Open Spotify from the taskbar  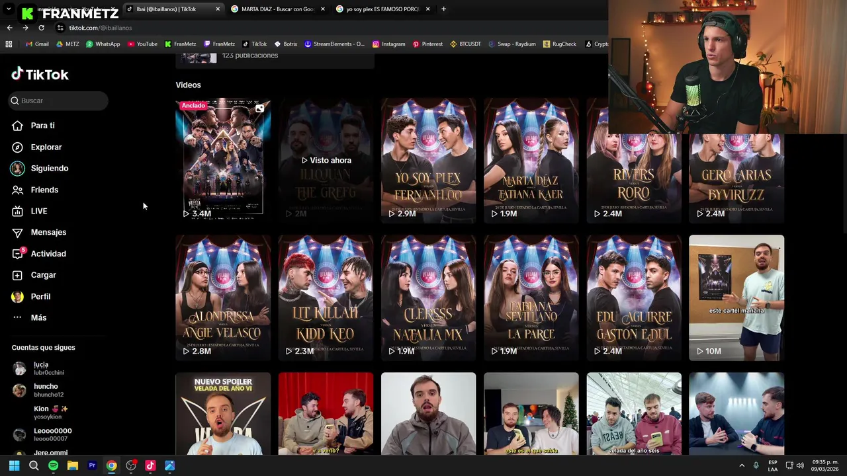(x=53, y=465)
